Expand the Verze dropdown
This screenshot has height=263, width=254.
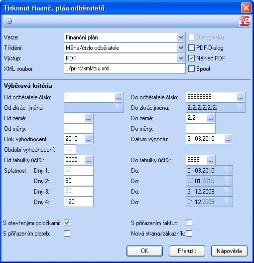click(181, 37)
